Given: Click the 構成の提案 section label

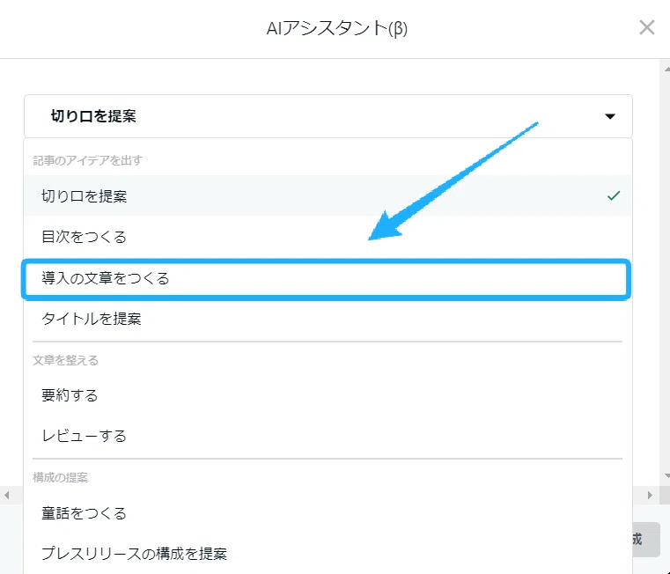Looking at the screenshot, I should (60, 477).
